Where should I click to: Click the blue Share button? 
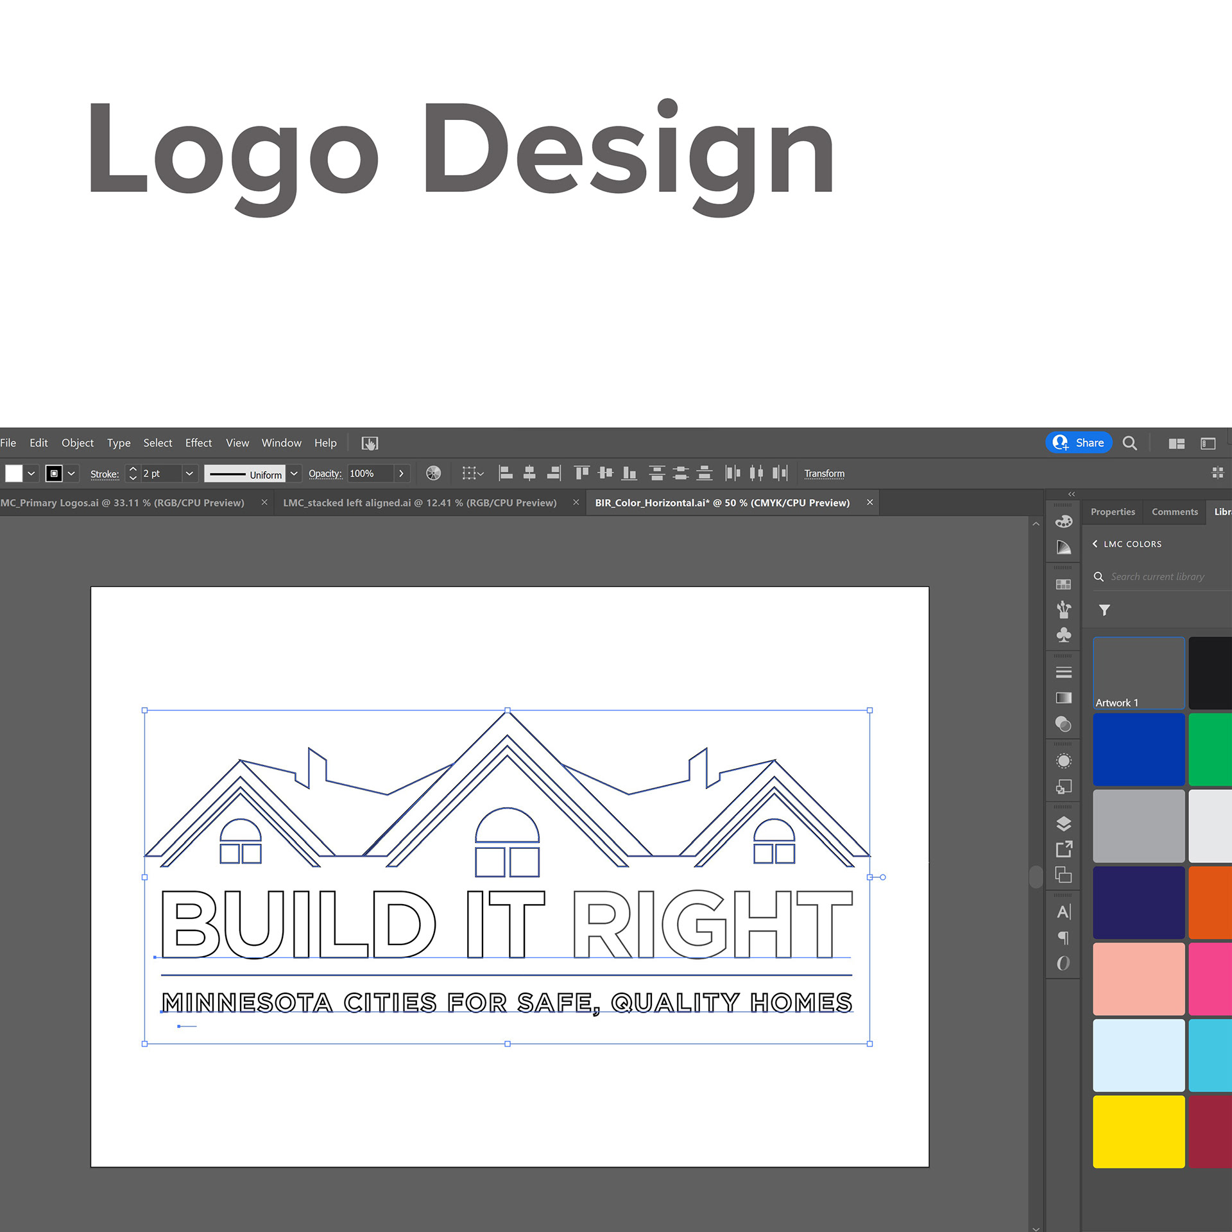(x=1079, y=443)
